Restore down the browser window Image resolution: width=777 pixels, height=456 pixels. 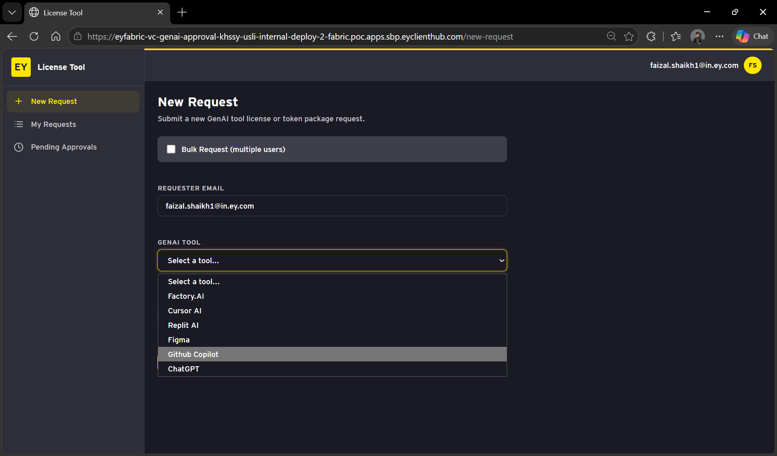coord(735,13)
